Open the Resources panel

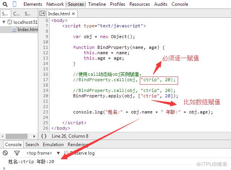click(139, 4)
